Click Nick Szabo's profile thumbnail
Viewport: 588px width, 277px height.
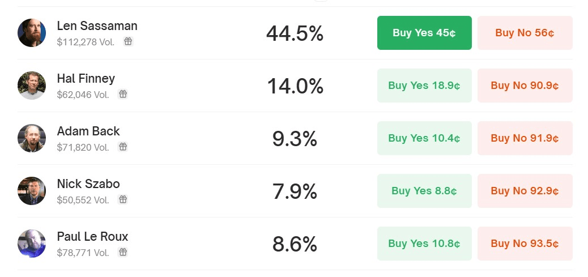[32, 191]
